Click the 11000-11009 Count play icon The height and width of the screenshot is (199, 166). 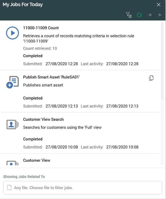12,33
